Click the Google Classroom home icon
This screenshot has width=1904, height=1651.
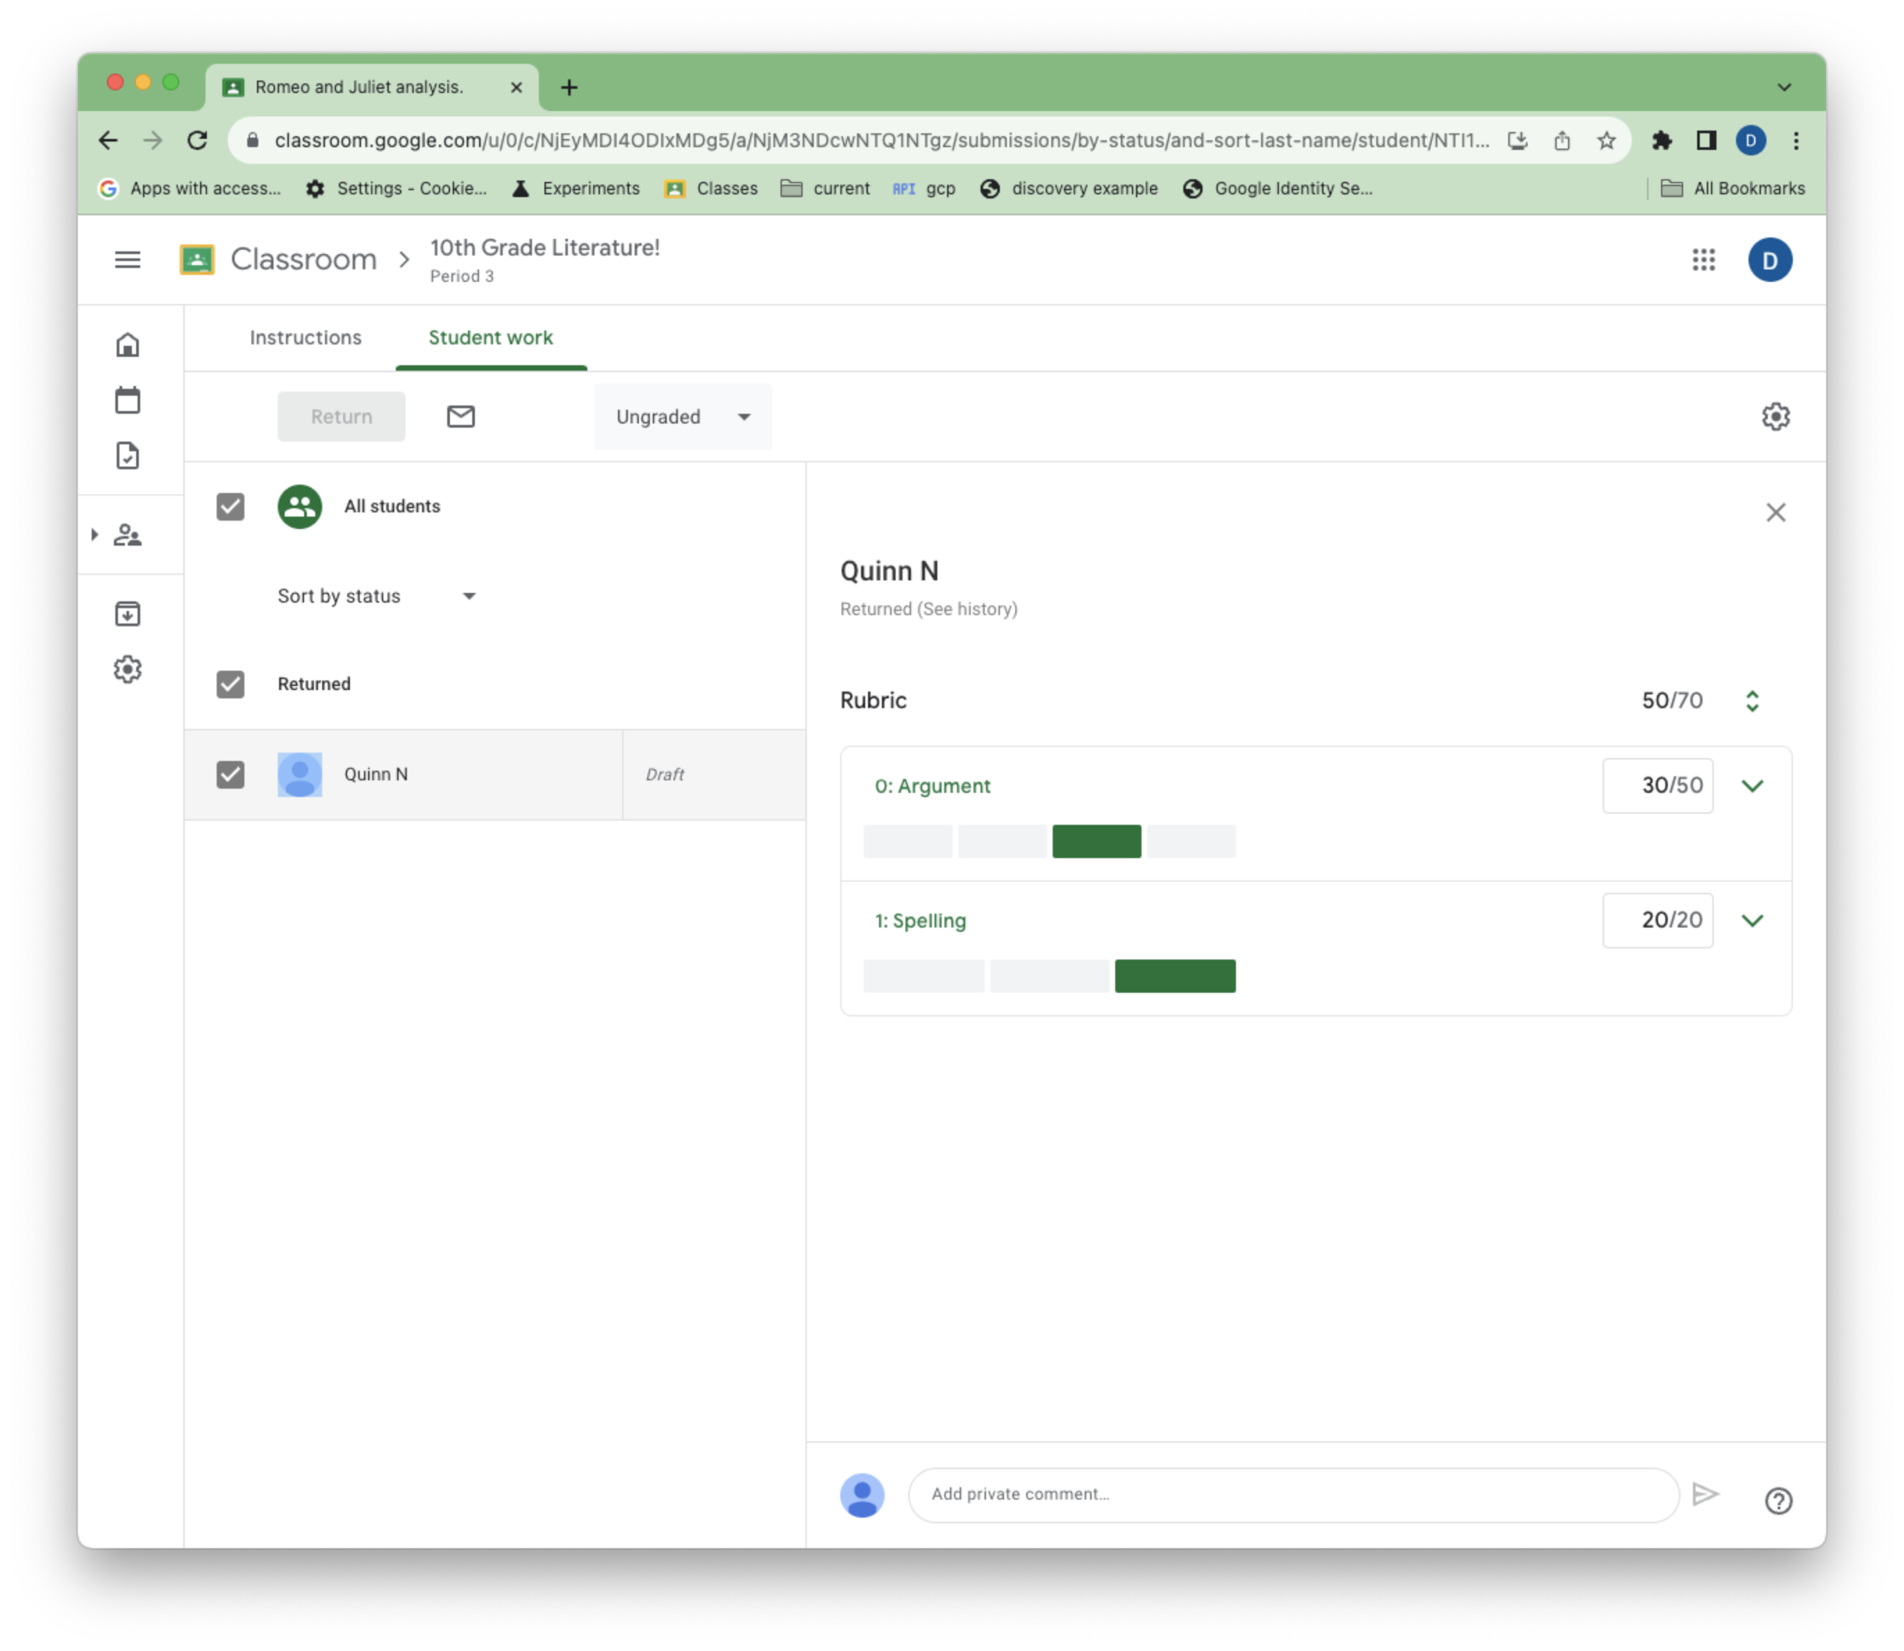point(130,345)
